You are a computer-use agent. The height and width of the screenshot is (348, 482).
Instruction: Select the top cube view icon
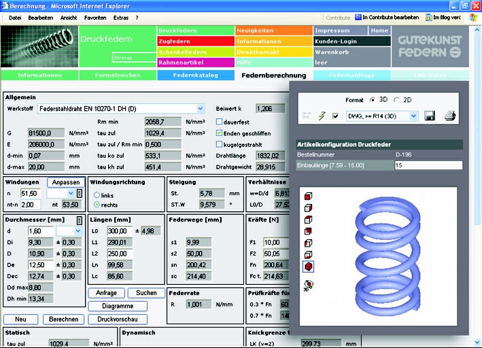pyautogui.click(x=309, y=196)
